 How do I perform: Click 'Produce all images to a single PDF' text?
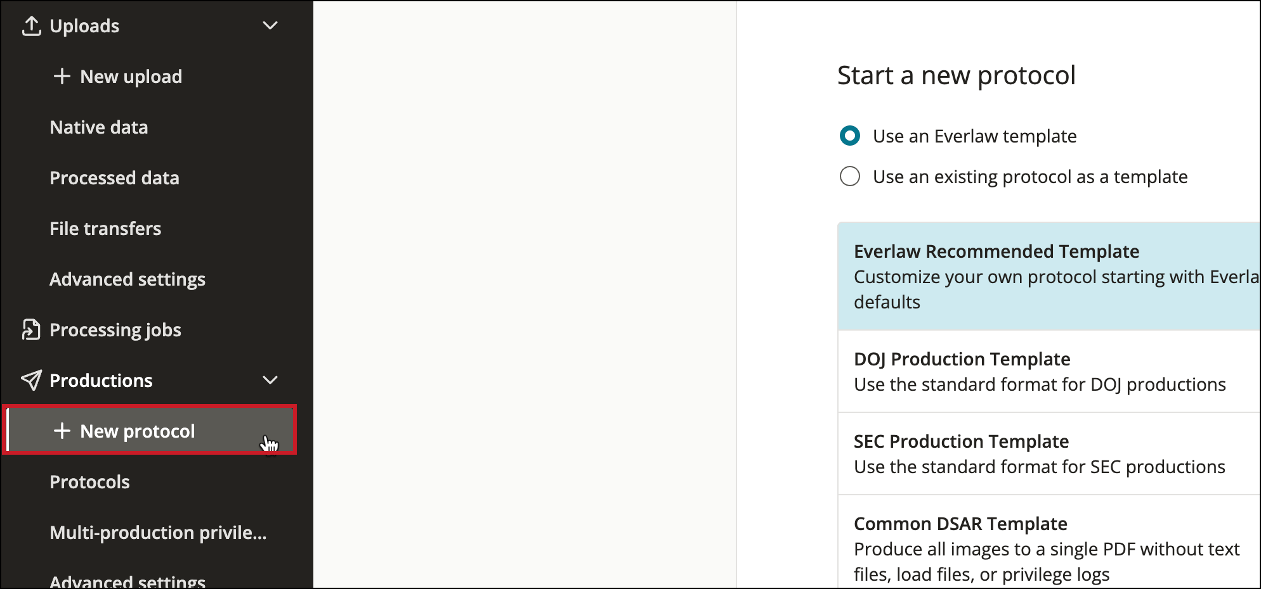(x=1047, y=562)
